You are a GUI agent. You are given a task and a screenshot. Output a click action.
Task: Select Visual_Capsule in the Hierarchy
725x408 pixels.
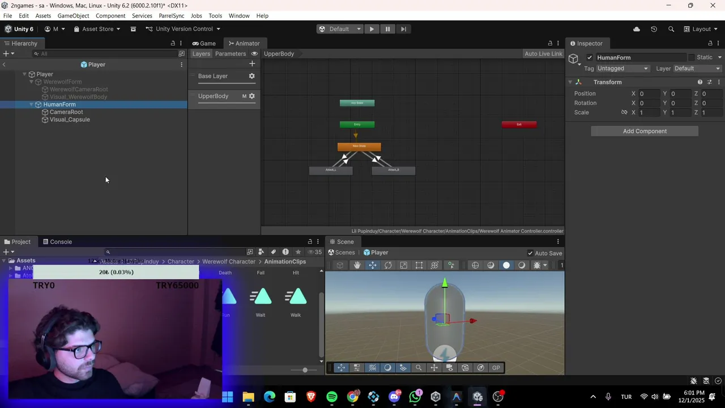click(x=70, y=120)
